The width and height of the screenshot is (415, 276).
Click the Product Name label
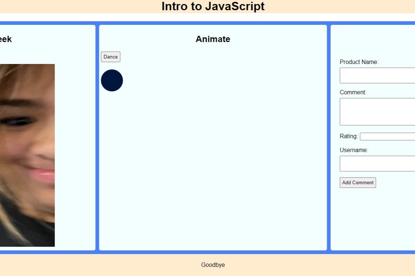(359, 62)
